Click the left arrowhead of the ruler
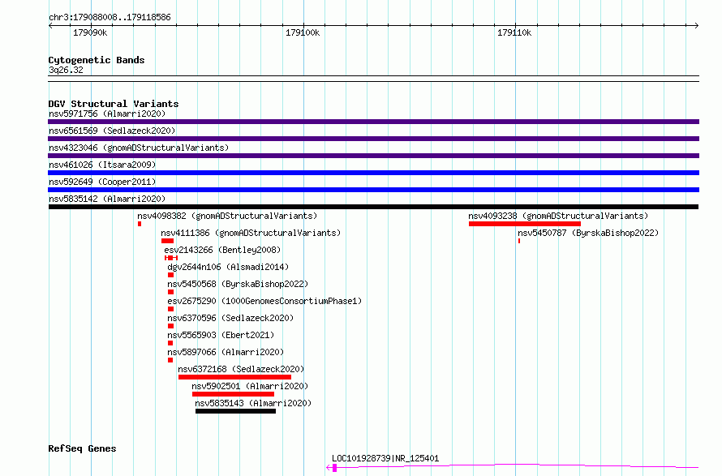 [x=50, y=26]
